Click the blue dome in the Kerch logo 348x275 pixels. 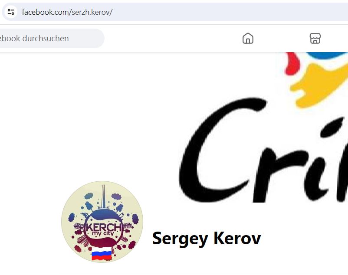coord(103,214)
